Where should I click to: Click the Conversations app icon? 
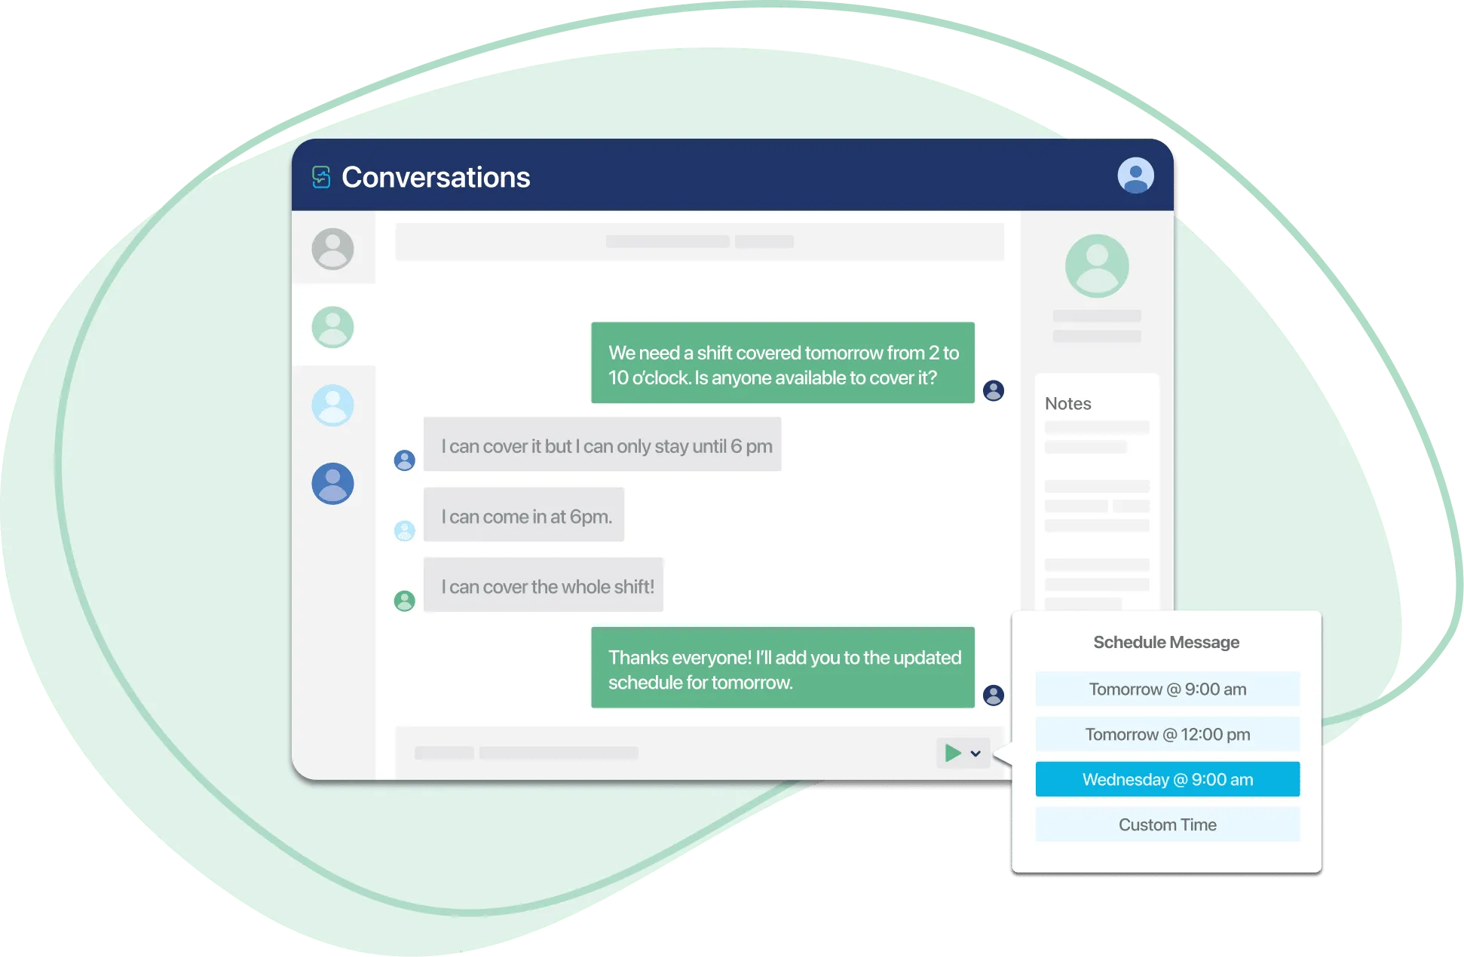point(324,179)
